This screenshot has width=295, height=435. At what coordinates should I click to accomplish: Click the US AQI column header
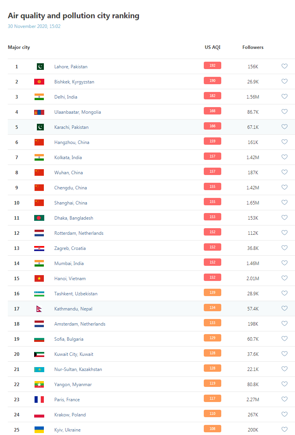pos(213,47)
